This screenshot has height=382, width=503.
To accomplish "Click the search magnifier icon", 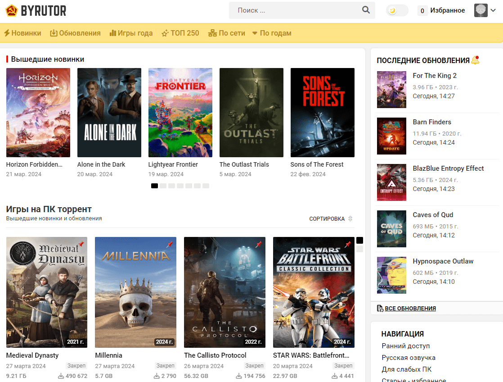I will coord(366,10).
